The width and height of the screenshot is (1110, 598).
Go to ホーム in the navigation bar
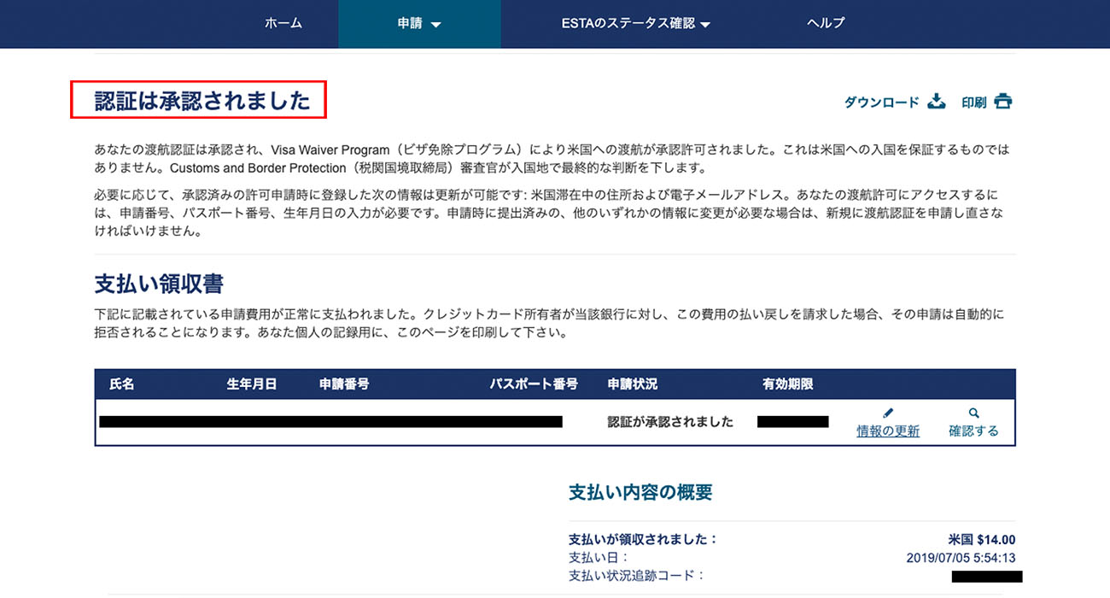tap(283, 24)
